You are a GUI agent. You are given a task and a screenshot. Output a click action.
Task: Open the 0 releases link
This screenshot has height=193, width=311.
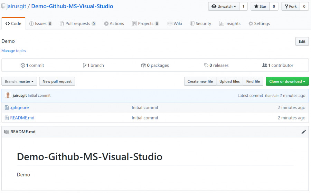point(216,65)
